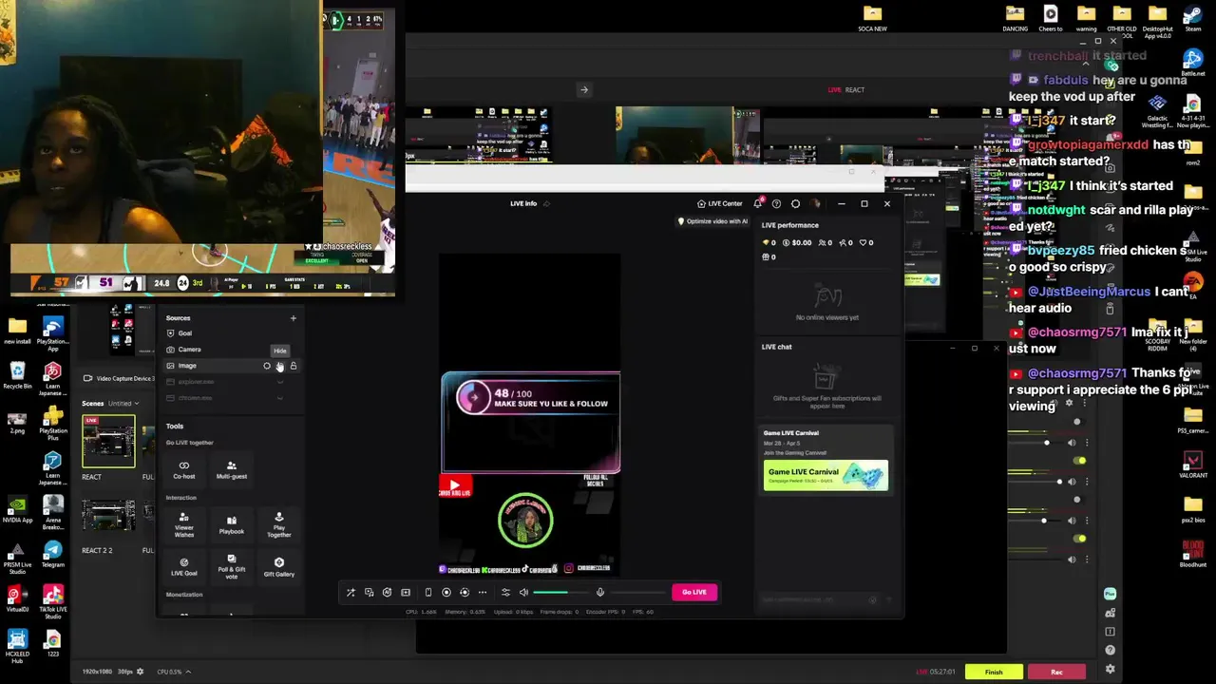The height and width of the screenshot is (684, 1216).
Task: Open the Viewer Wishes tool
Action: click(x=183, y=525)
